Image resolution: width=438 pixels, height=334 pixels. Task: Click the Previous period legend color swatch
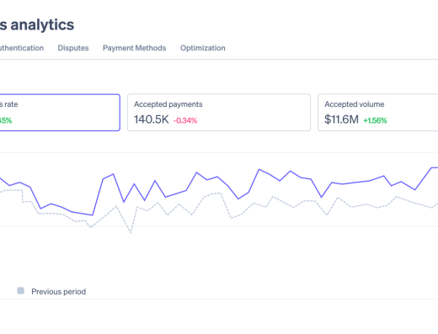[x=20, y=290]
